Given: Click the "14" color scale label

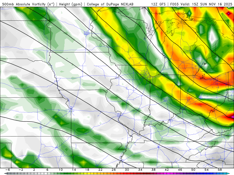Looking at the screenshot, I should pyautogui.click(x=74, y=170).
